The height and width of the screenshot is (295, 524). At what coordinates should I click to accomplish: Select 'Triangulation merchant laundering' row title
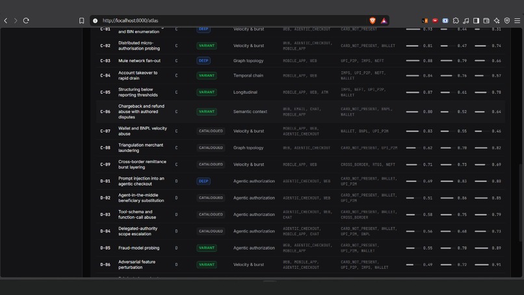(x=140, y=147)
